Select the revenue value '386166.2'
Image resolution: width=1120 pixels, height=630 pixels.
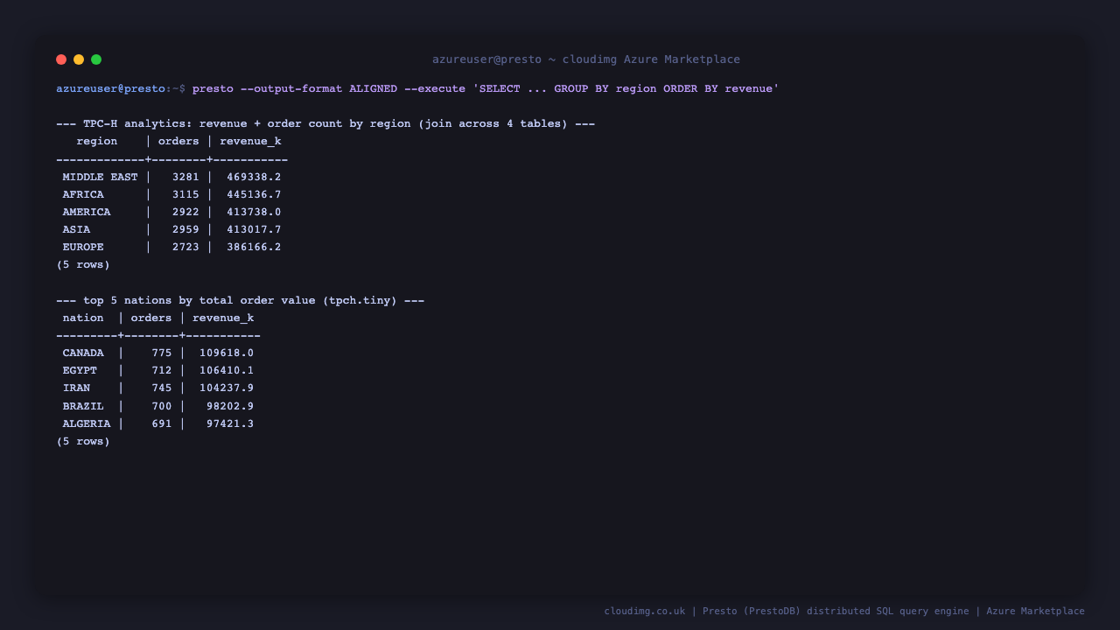coord(254,247)
